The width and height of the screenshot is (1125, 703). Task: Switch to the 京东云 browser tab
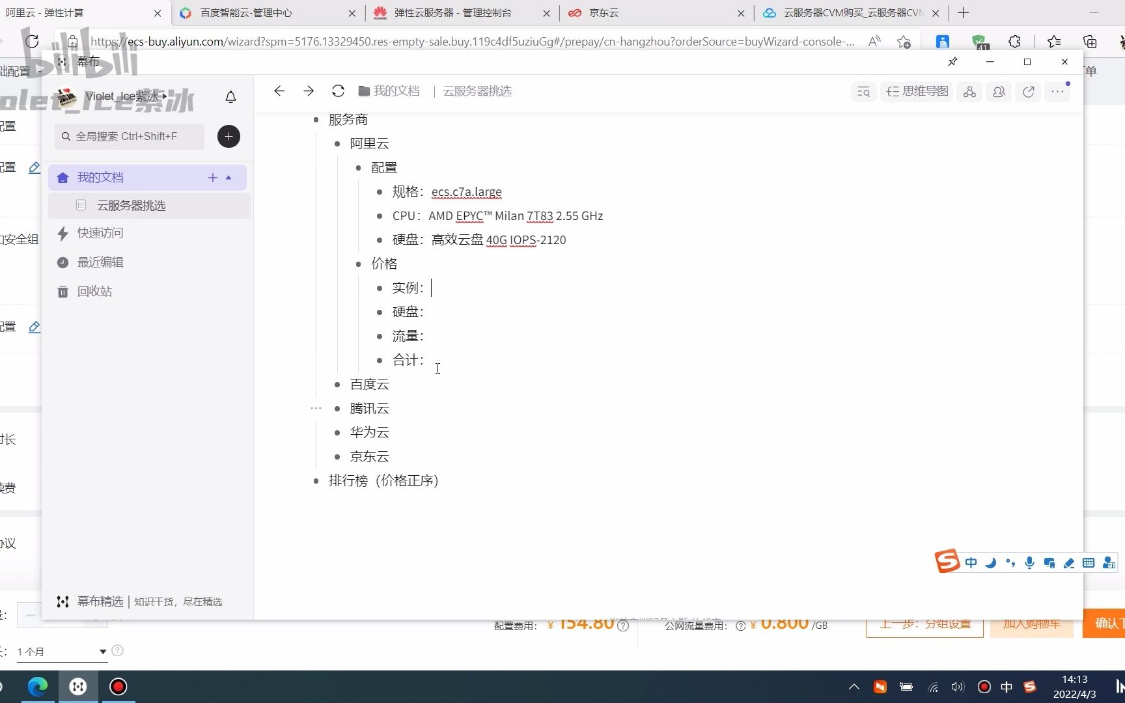coord(656,13)
